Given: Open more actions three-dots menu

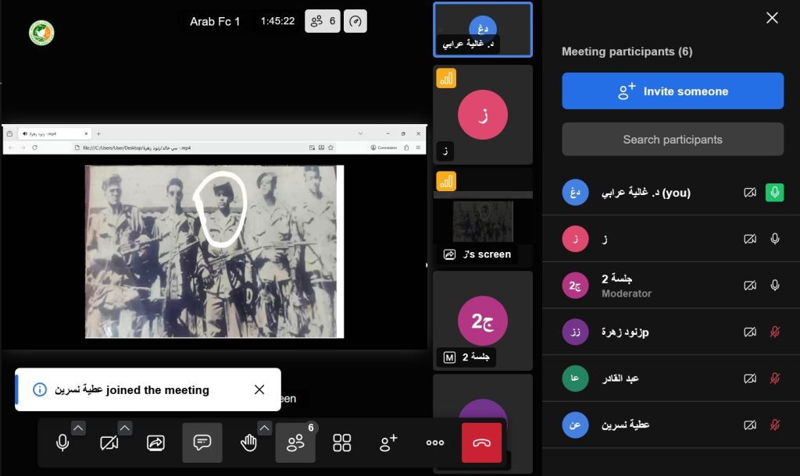Looking at the screenshot, I should (x=435, y=442).
